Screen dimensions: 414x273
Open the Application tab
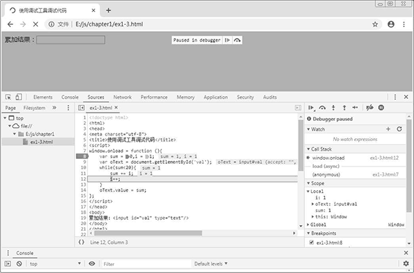tap(216, 97)
